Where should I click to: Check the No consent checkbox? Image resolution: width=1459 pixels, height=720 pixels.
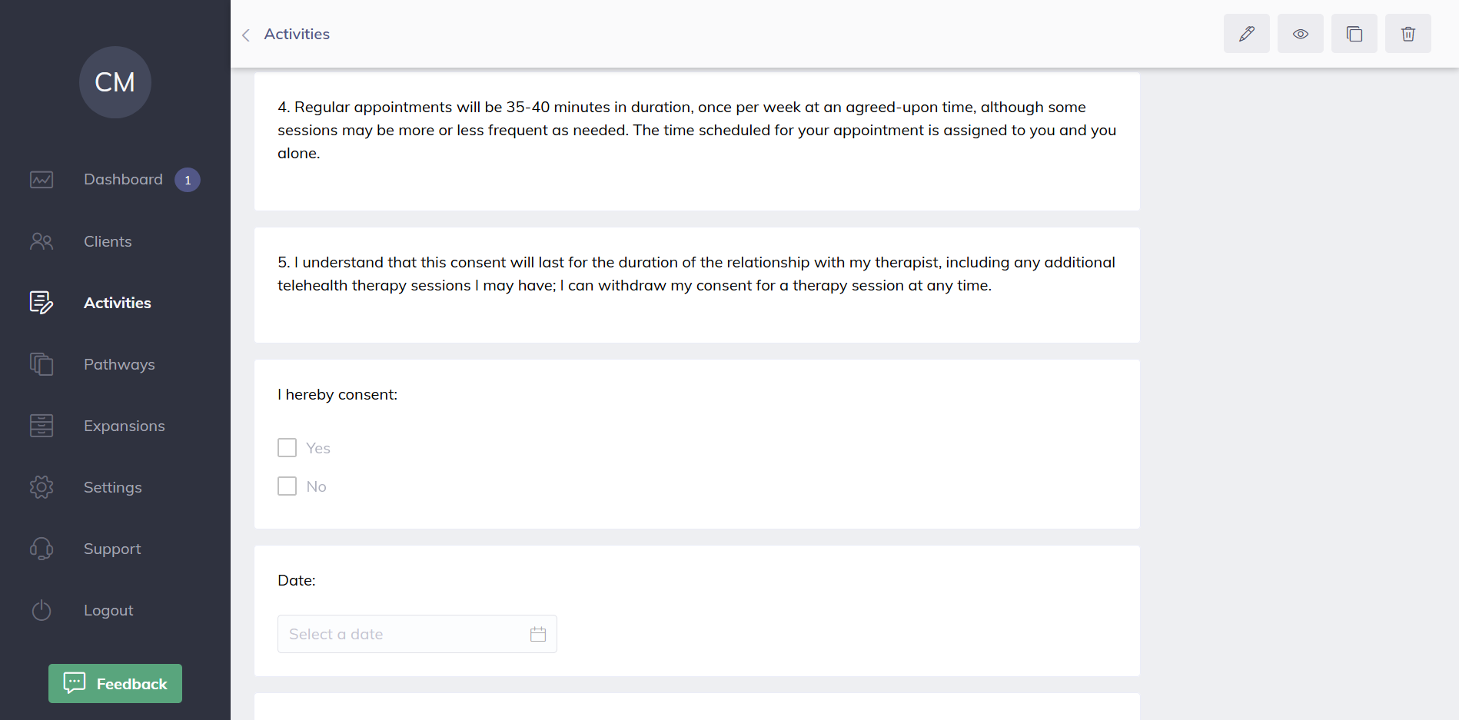point(287,486)
